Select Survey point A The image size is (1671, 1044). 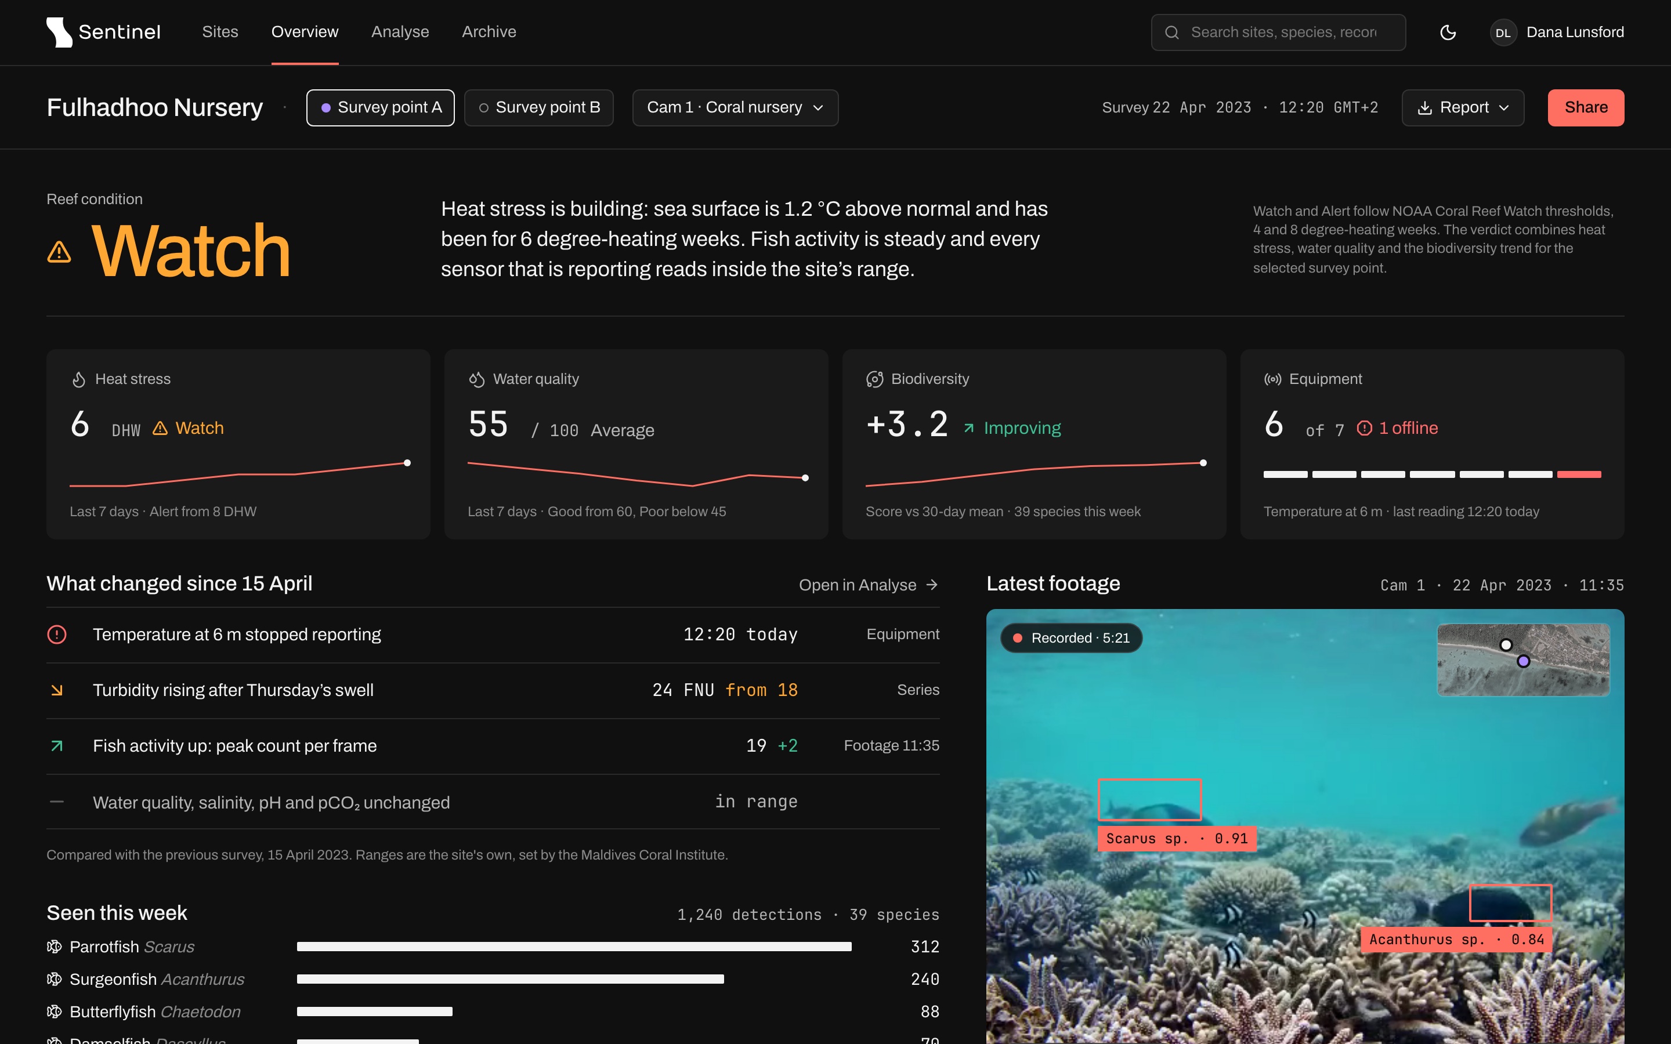381,108
